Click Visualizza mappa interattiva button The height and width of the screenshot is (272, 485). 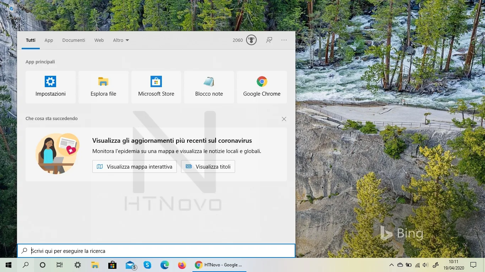[x=135, y=166]
